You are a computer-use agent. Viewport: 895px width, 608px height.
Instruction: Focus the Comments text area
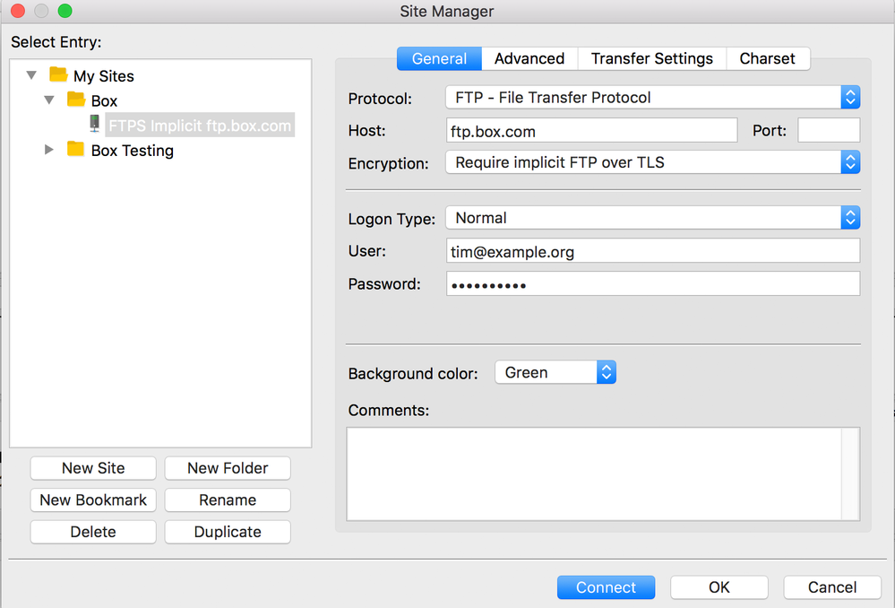point(593,473)
